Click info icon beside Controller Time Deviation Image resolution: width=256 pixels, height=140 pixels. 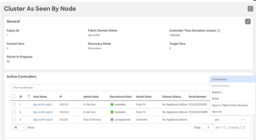(219, 31)
